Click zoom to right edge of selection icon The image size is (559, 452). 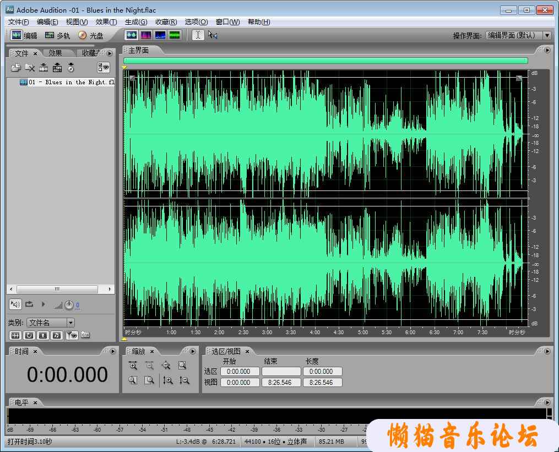pos(149,380)
